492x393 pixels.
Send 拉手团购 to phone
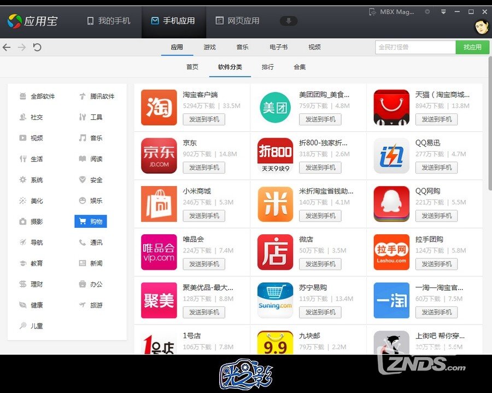point(436,264)
